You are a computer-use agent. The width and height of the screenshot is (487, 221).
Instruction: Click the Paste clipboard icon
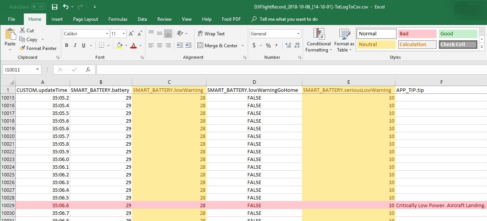(x=10, y=34)
